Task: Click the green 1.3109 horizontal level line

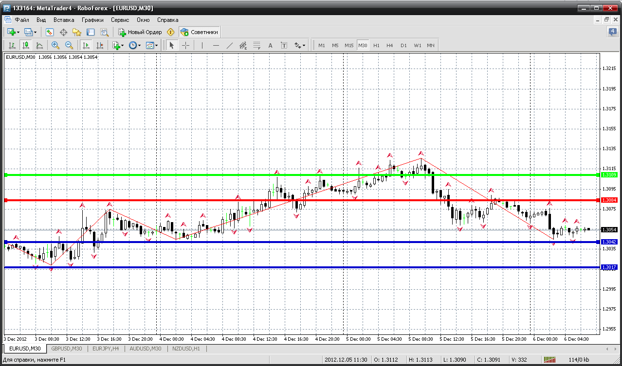Action: tap(302, 174)
